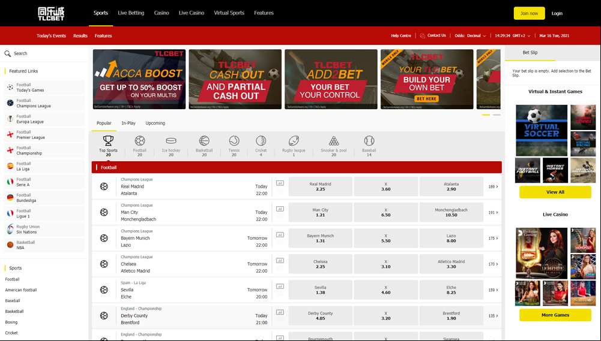The height and width of the screenshot is (341, 601).
Task: Switch to the Upcoming tab
Action: [x=156, y=123]
